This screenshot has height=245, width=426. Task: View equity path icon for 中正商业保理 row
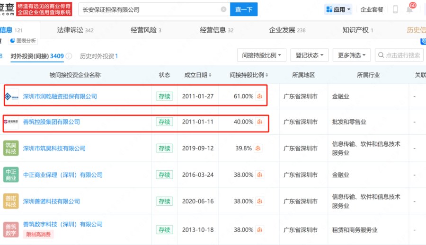[259, 175]
